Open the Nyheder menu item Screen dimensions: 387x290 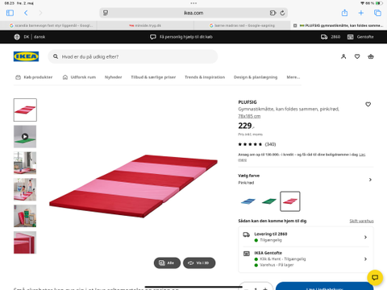point(113,77)
